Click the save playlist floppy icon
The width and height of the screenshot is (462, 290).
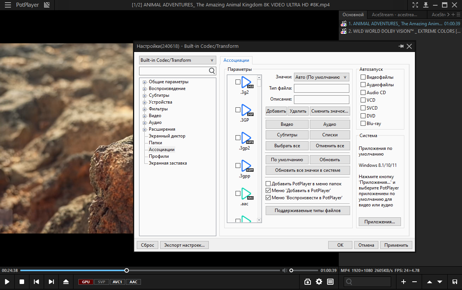tap(455, 282)
